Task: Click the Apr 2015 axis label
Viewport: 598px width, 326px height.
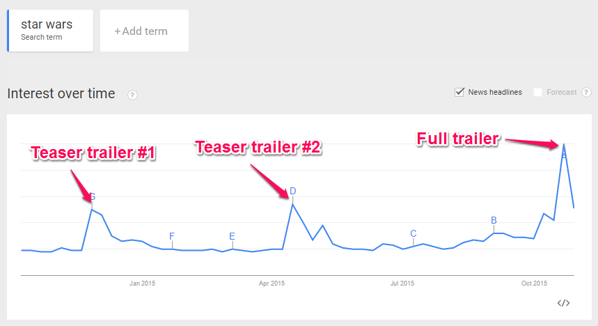Action: click(x=272, y=284)
